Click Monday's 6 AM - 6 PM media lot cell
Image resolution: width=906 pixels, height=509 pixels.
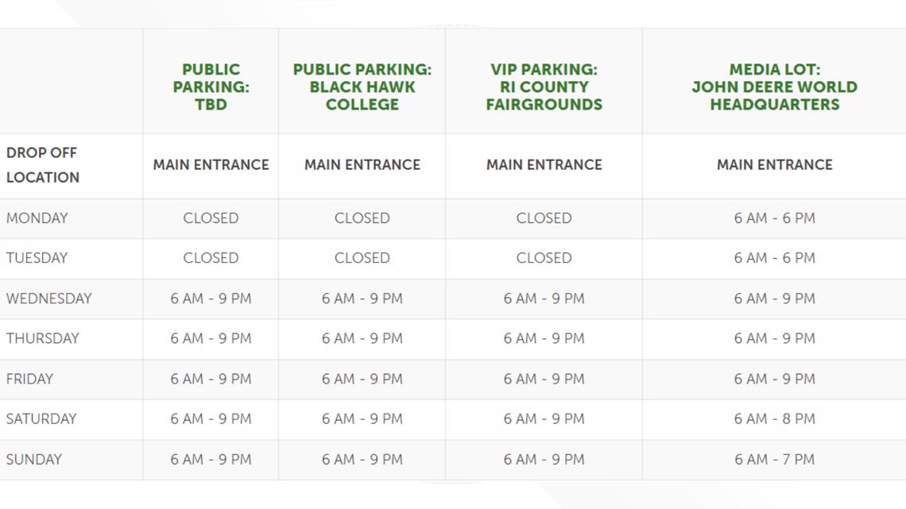[x=774, y=218]
